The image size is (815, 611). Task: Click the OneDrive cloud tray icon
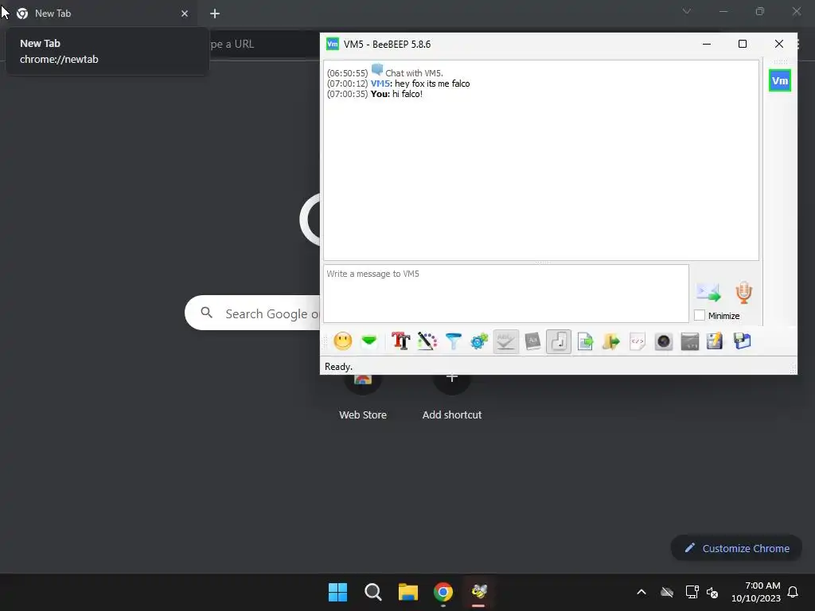click(x=667, y=592)
